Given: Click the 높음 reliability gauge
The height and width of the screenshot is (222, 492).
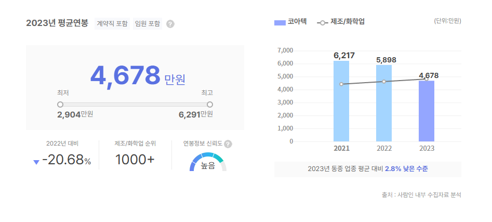Looking at the screenshot, I should (208, 162).
